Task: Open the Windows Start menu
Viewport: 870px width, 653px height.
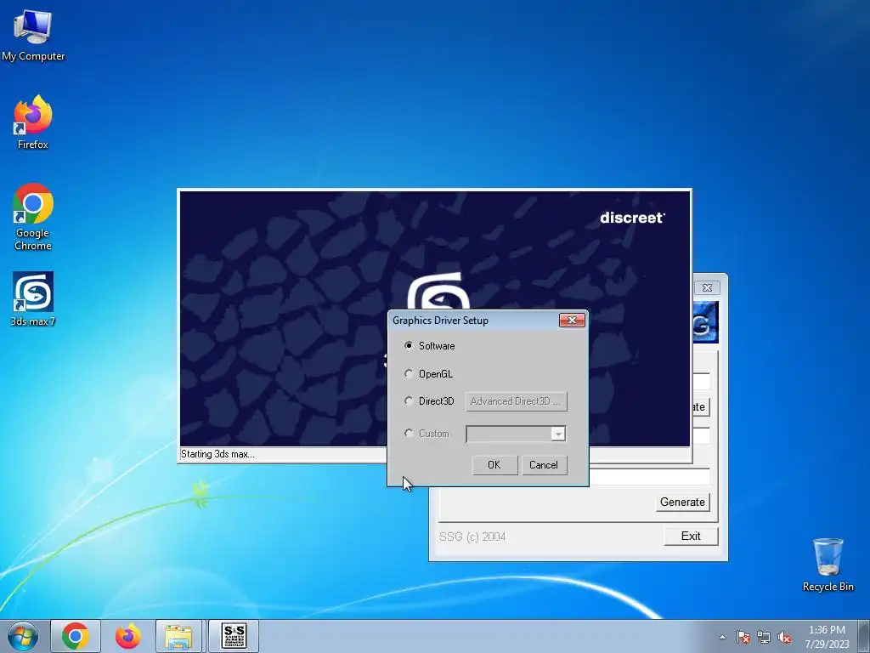Action: [23, 636]
